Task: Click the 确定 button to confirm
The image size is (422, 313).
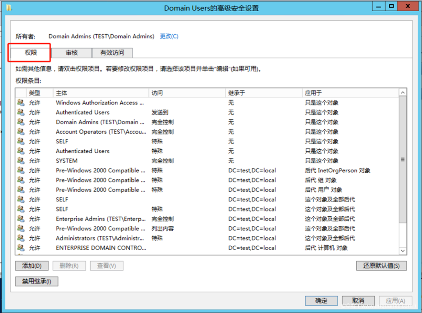Action: pyautogui.click(x=321, y=301)
